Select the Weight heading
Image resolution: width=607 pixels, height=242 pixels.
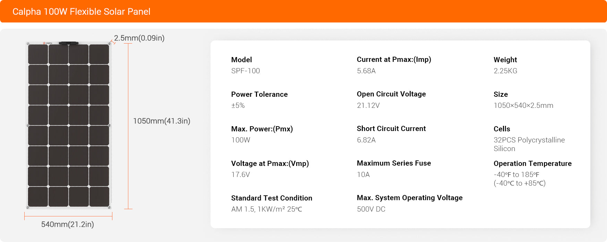point(505,60)
